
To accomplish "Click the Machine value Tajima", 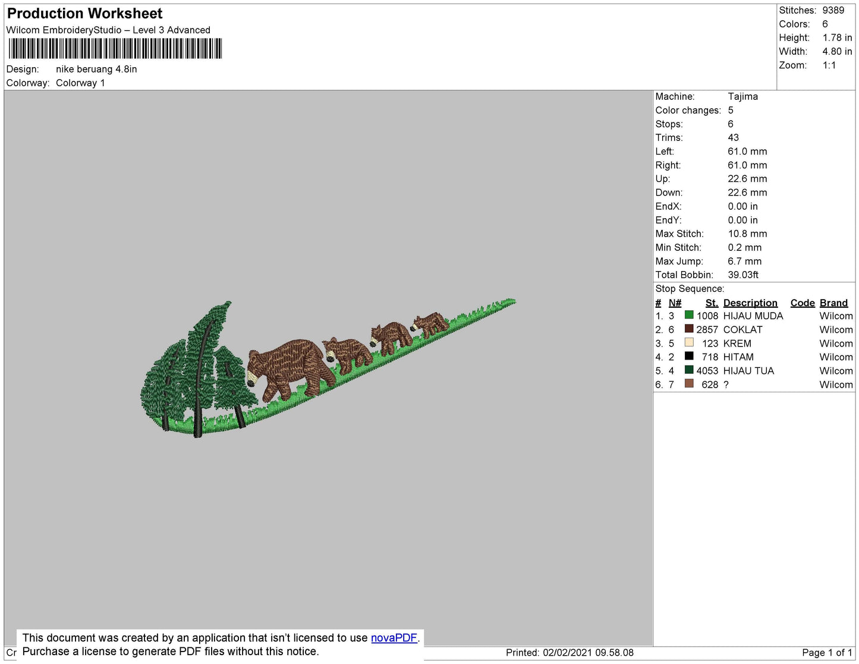I will point(742,96).
